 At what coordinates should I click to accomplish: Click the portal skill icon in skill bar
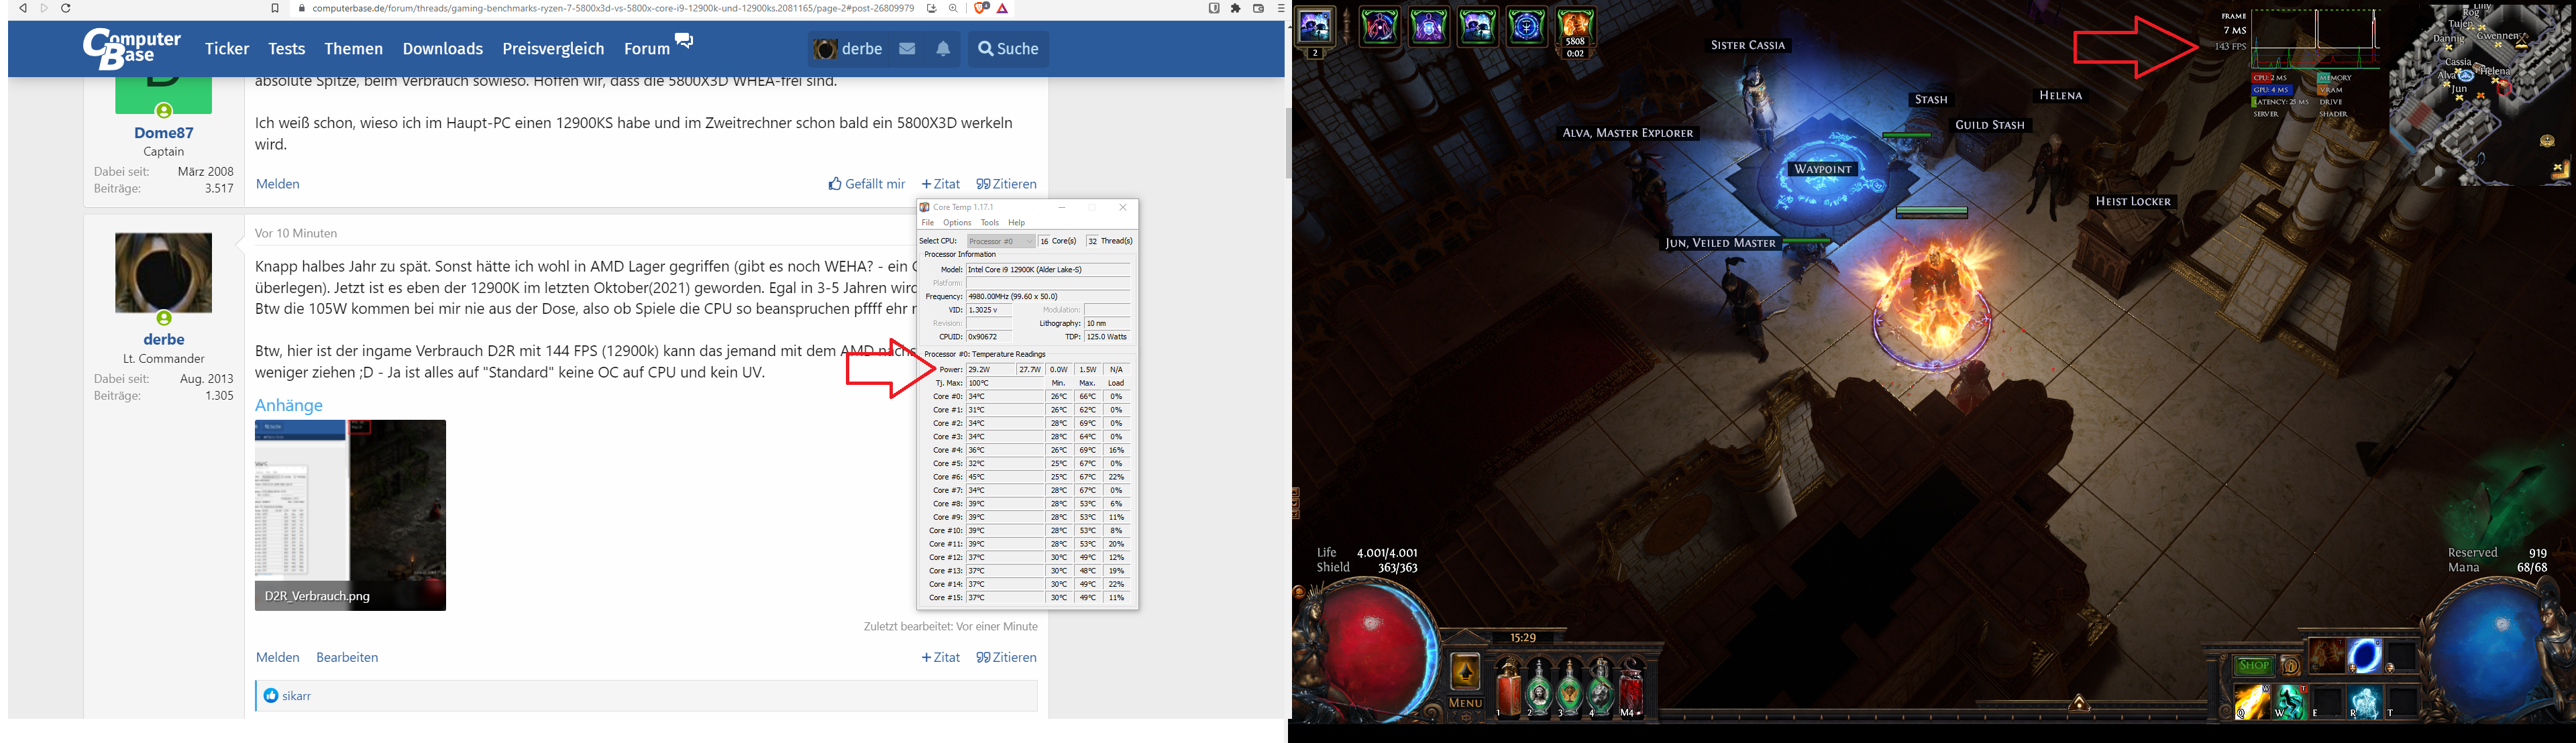coord(2365,656)
